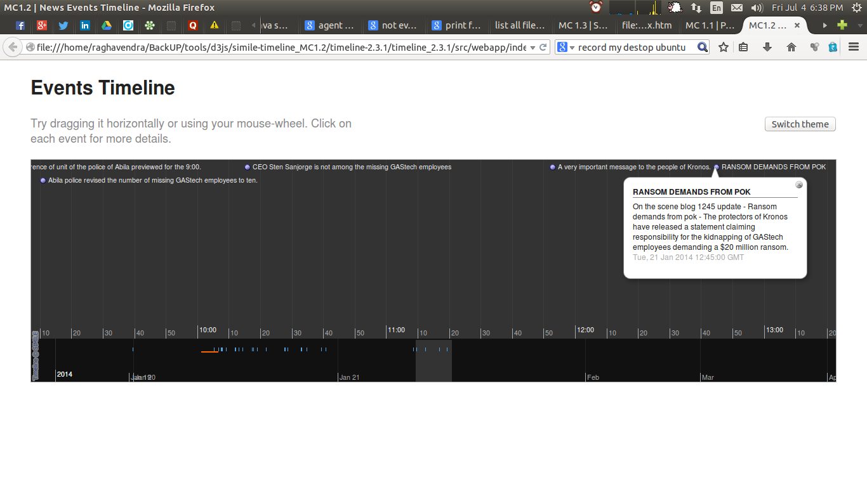
Task: Switch to the 'list all file...' tab
Action: (520, 25)
